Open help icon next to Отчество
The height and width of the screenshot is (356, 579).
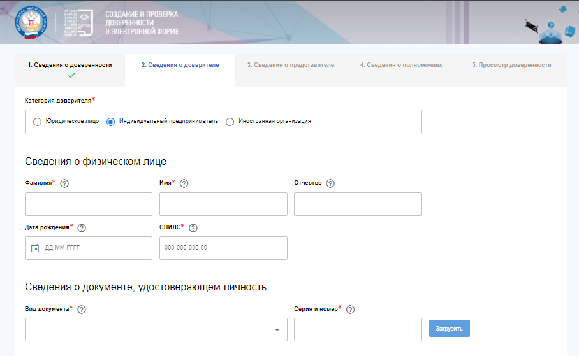330,183
